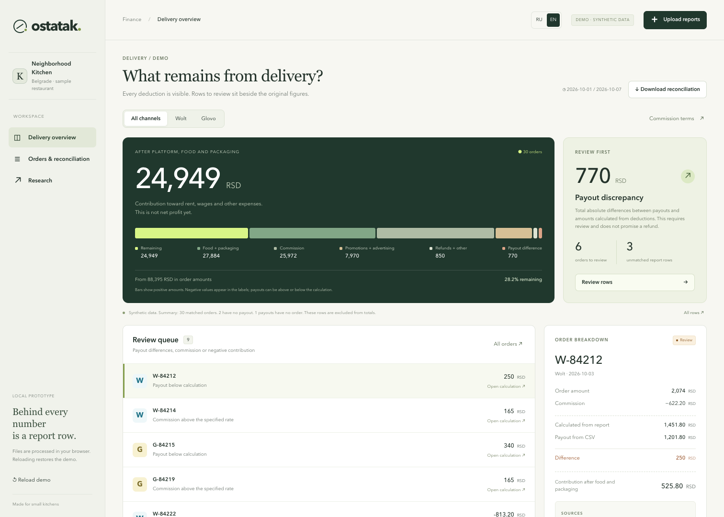Open calculation for order G-84219
724x517 pixels.
coord(506,490)
